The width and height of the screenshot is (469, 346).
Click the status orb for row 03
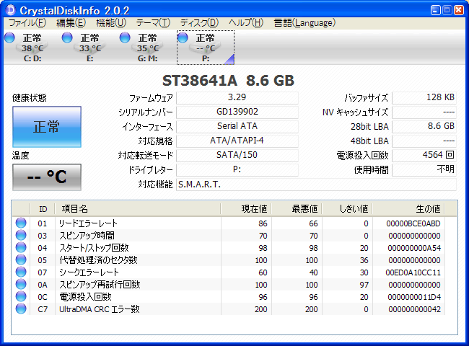pyautogui.click(x=21, y=235)
